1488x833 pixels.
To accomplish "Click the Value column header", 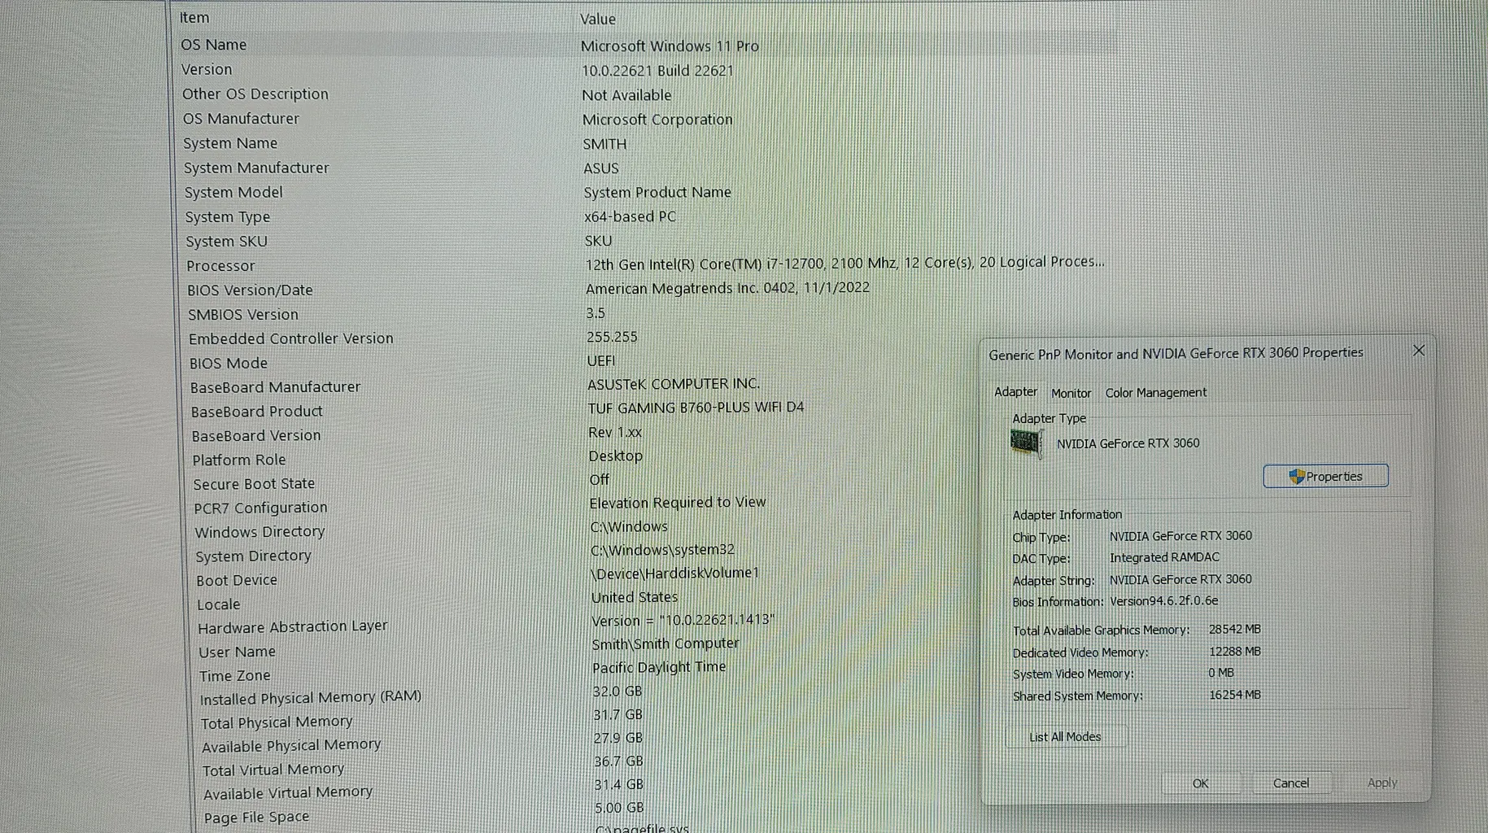I will (x=598, y=19).
